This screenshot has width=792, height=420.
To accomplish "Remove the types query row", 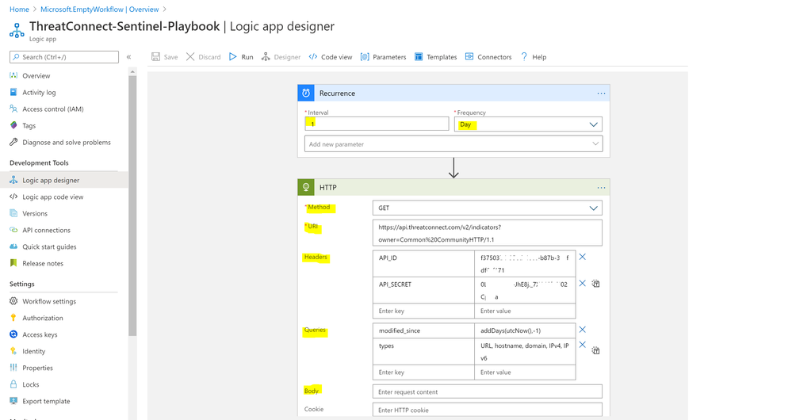I will (583, 345).
